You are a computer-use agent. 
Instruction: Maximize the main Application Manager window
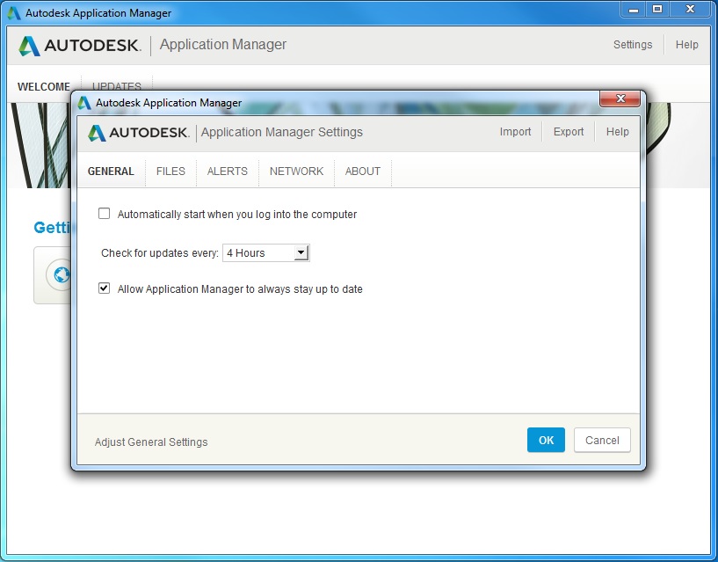[x=657, y=10]
